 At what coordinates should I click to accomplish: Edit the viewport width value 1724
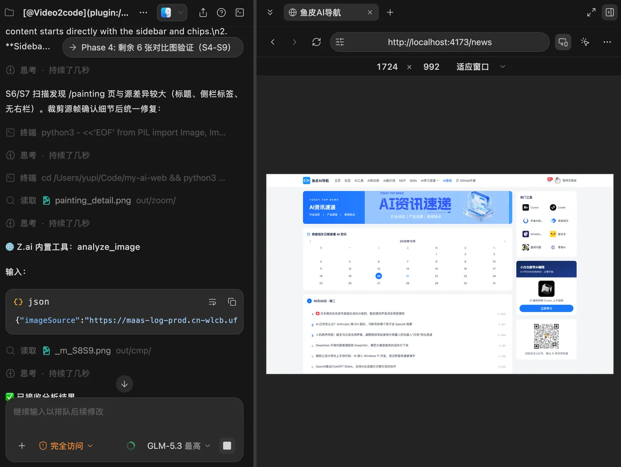click(387, 67)
